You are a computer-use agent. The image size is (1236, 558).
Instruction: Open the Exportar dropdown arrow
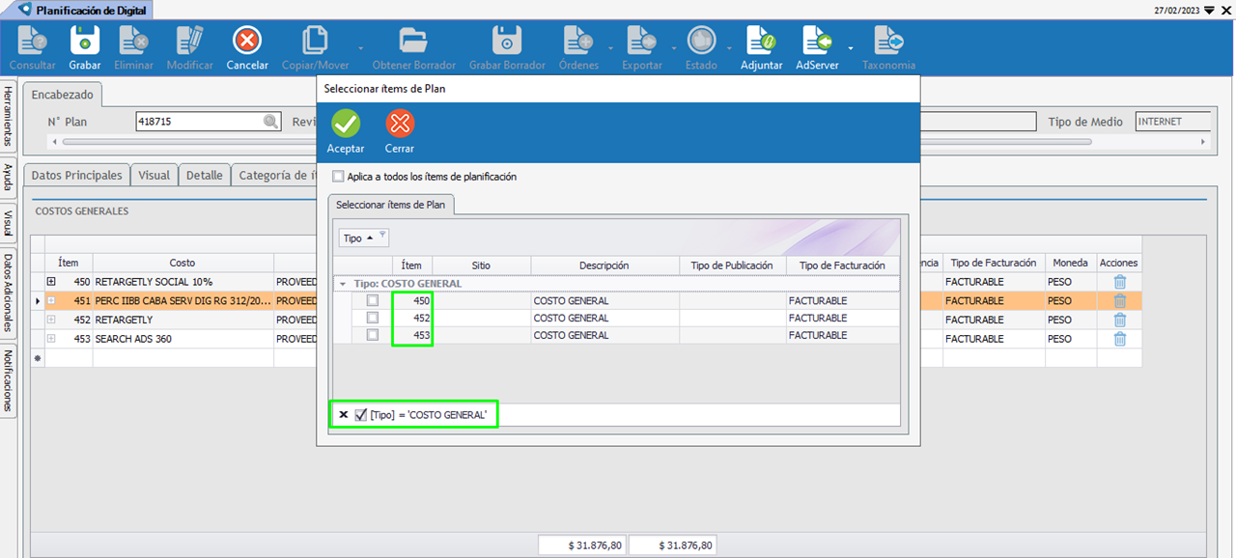tap(674, 46)
